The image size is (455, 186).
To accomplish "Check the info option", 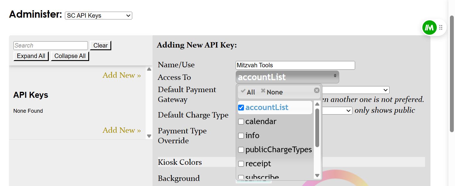I will (241, 136).
